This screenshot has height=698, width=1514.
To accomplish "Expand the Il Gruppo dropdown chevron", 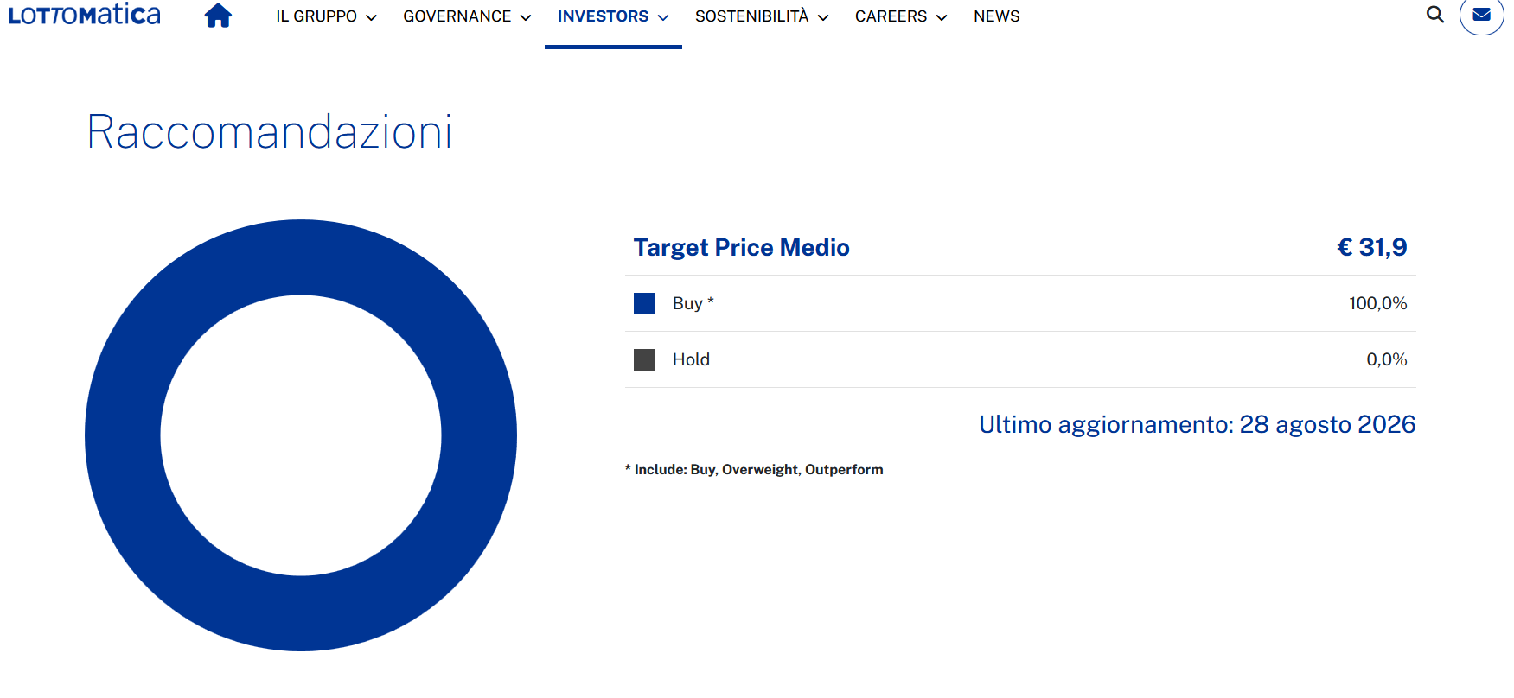I will tap(371, 17).
